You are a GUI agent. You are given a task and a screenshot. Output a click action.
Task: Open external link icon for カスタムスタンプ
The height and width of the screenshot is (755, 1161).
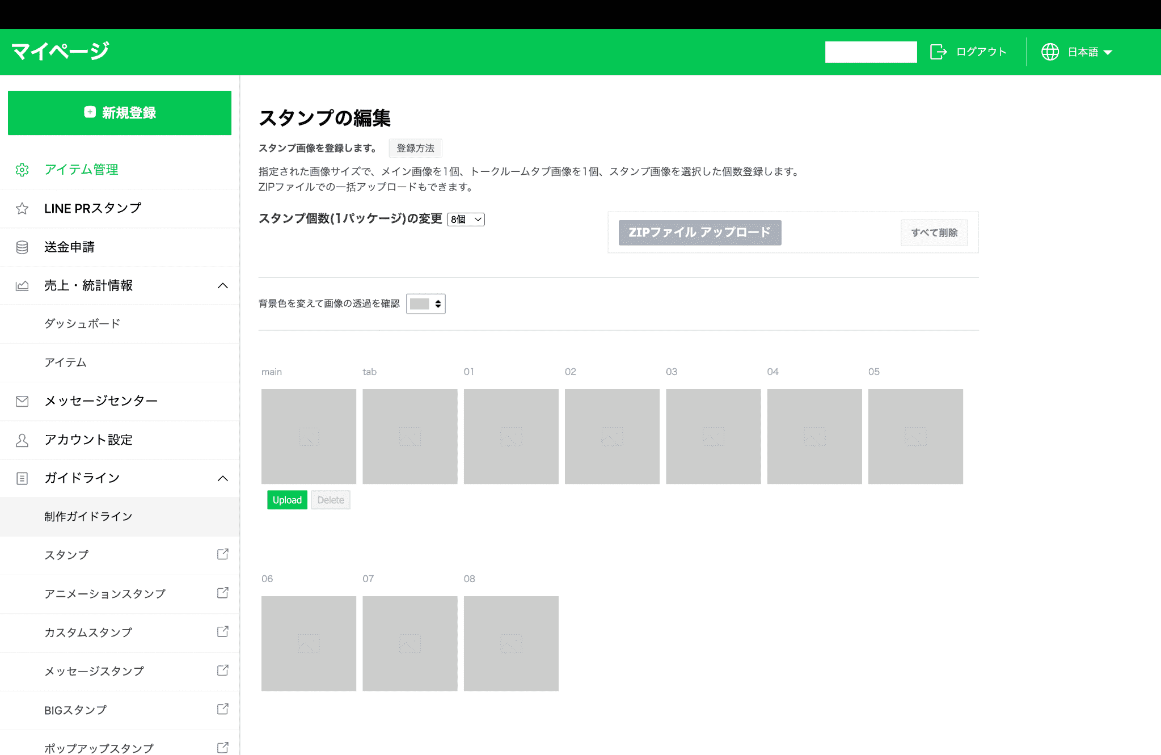pos(223,631)
